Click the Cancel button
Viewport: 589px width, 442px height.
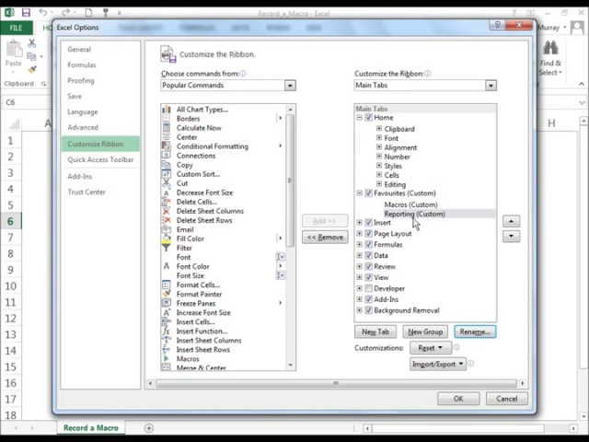click(507, 399)
